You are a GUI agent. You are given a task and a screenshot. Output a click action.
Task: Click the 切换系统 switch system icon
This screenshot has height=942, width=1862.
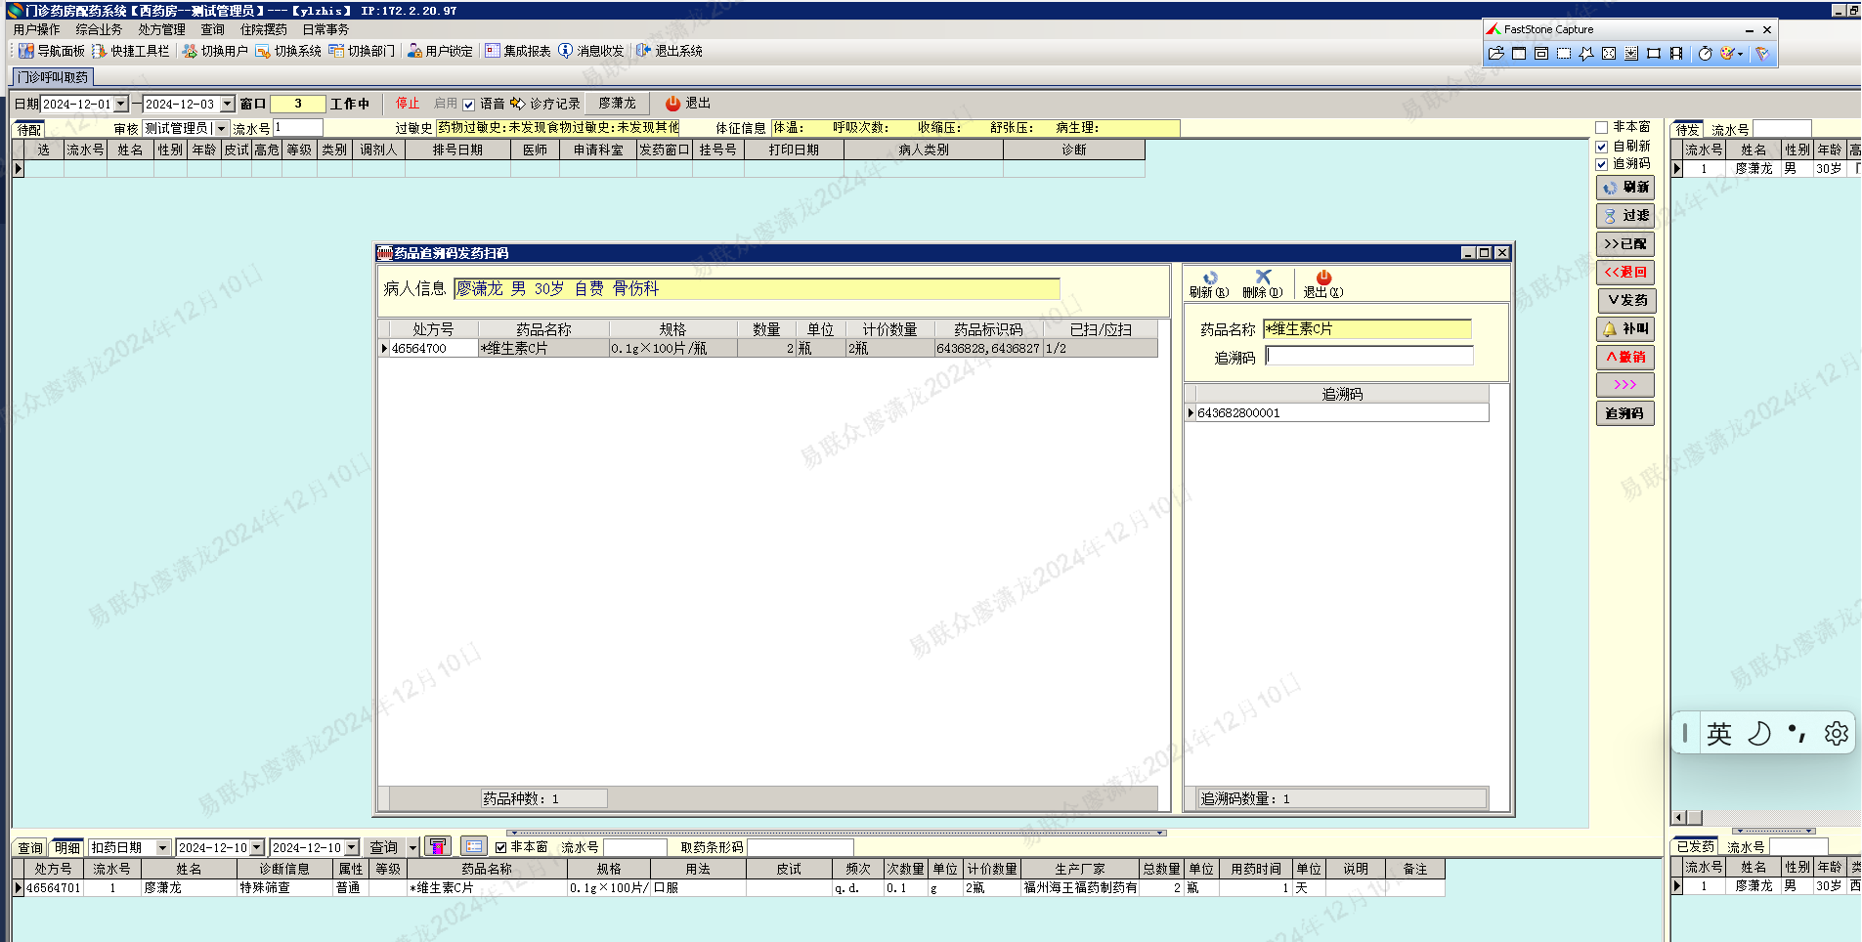tap(263, 51)
